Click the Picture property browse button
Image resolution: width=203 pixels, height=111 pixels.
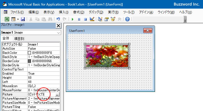pyautogui.click(x=57, y=94)
